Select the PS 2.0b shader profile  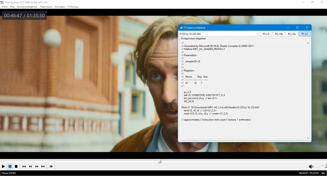tap(279, 34)
